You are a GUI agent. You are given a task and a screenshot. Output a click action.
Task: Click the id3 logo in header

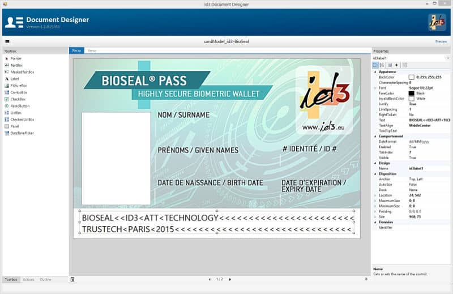[437, 22]
